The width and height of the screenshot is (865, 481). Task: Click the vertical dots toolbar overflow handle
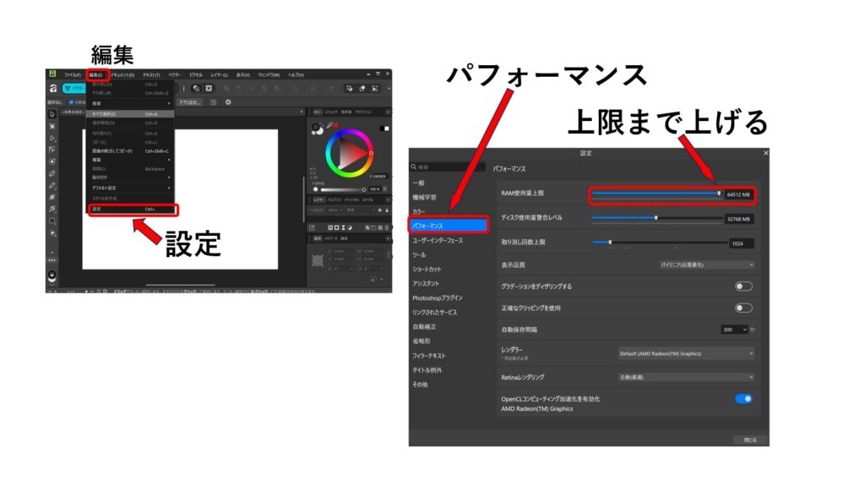[x=183, y=89]
